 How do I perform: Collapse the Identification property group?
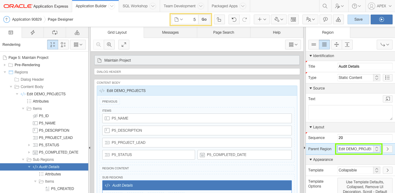pyautogui.click(x=311, y=56)
